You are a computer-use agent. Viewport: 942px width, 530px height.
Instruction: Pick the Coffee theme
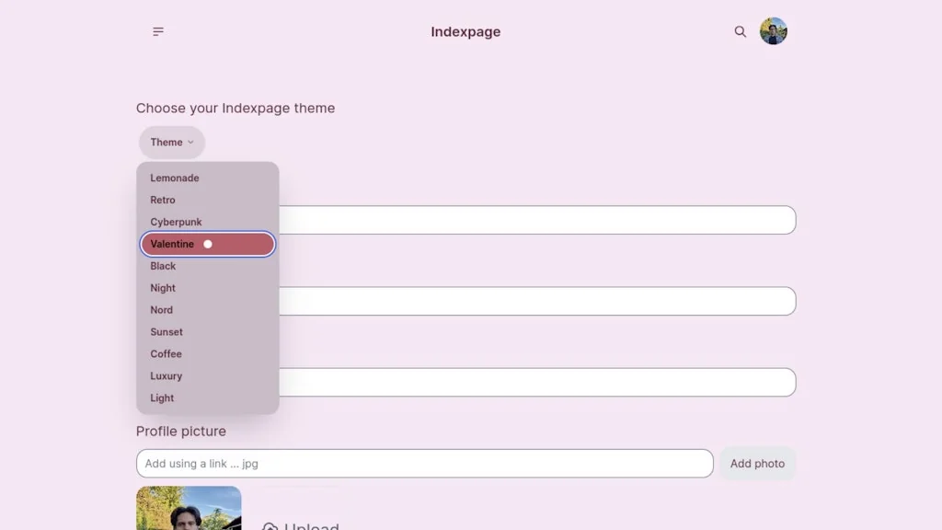point(166,354)
